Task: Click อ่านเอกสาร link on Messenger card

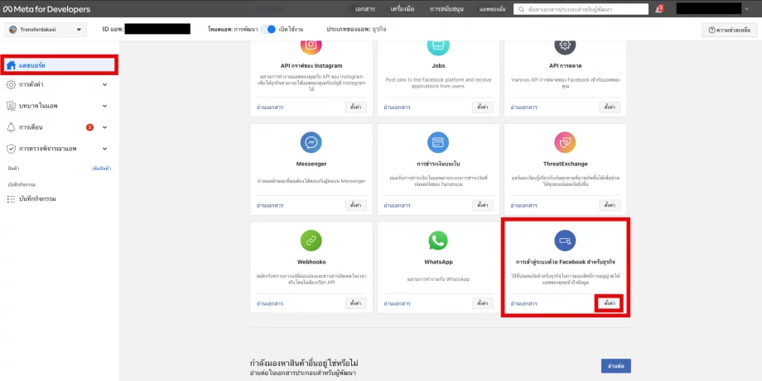Action: (270, 206)
